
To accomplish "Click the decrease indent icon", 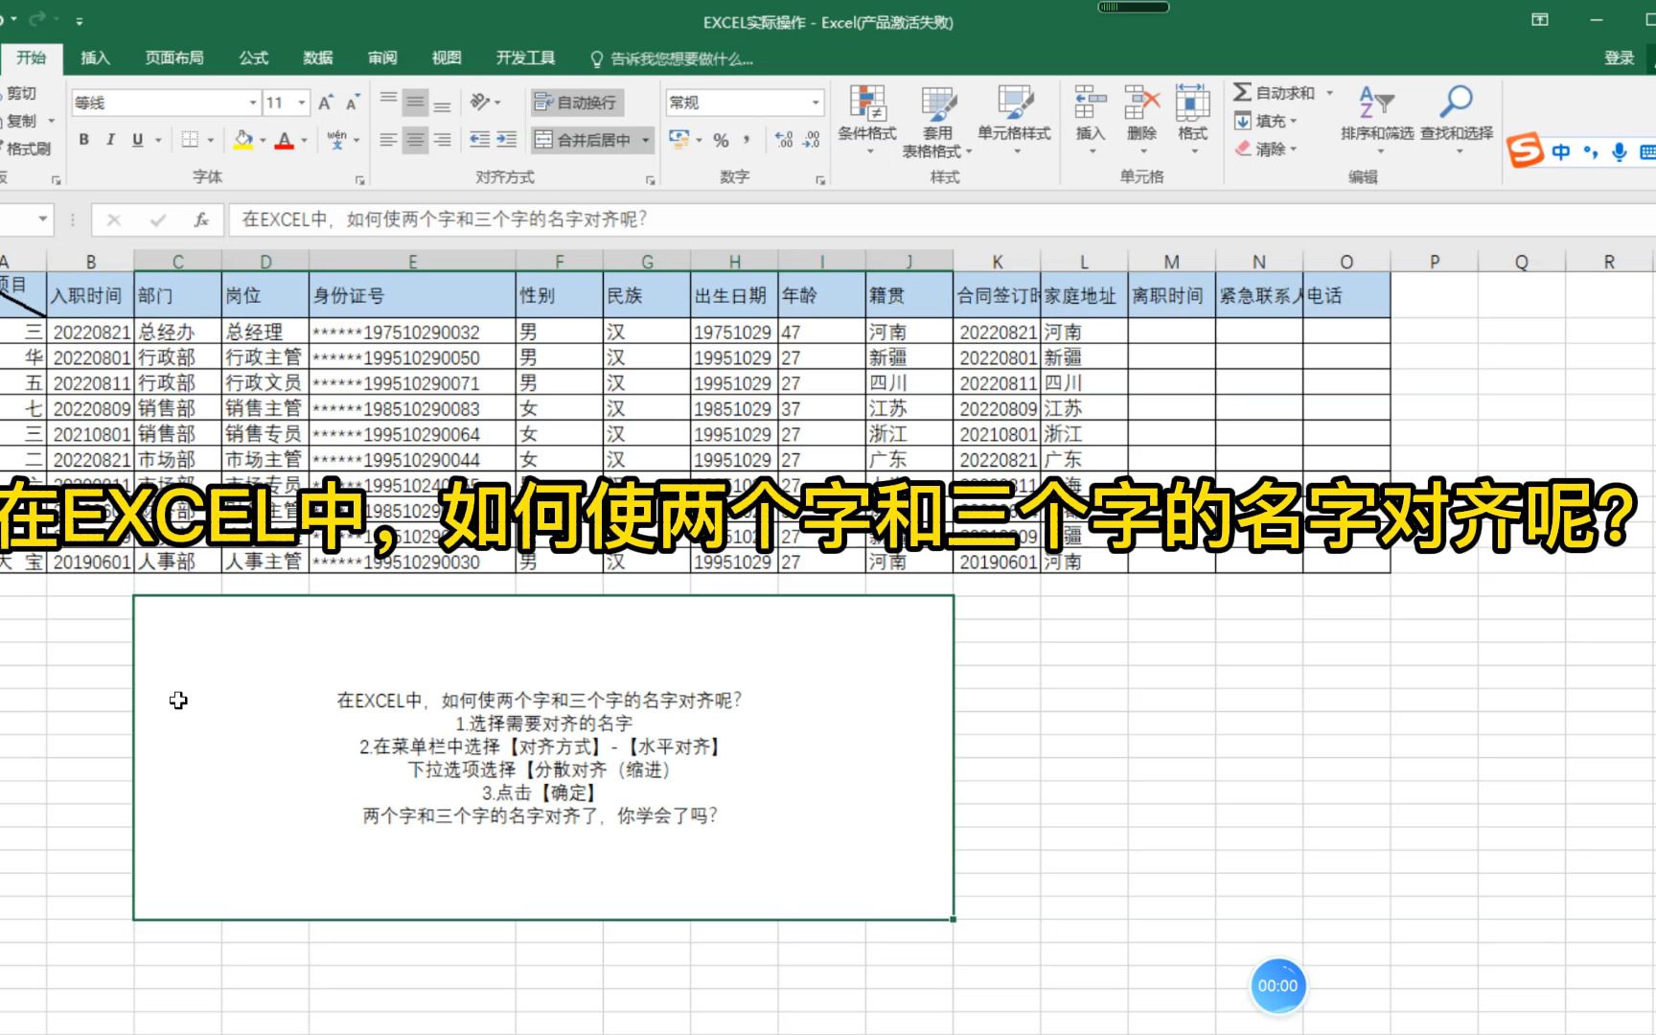I will tap(480, 140).
